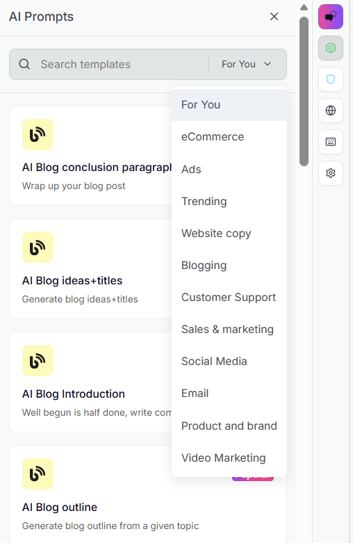This screenshot has height=543, width=353.
Task: Click the 'Well begun is half done' description
Action: 97,412
